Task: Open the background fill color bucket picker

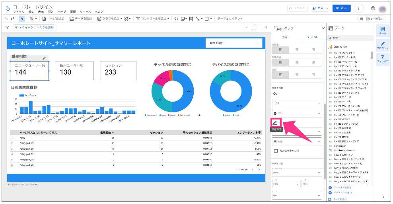Action: (x=276, y=94)
